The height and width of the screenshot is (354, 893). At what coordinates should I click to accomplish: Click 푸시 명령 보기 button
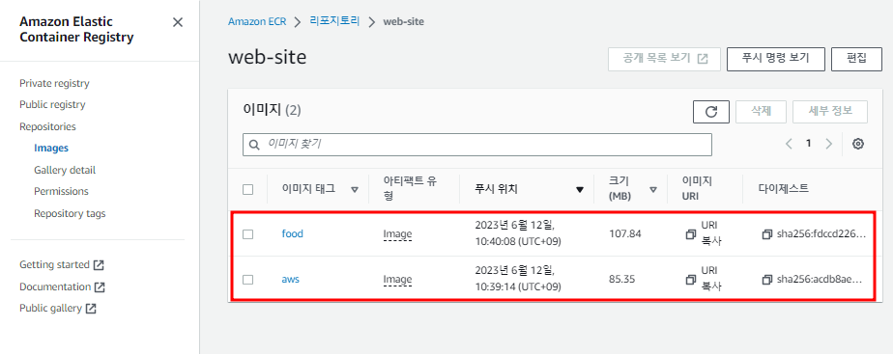point(776,59)
